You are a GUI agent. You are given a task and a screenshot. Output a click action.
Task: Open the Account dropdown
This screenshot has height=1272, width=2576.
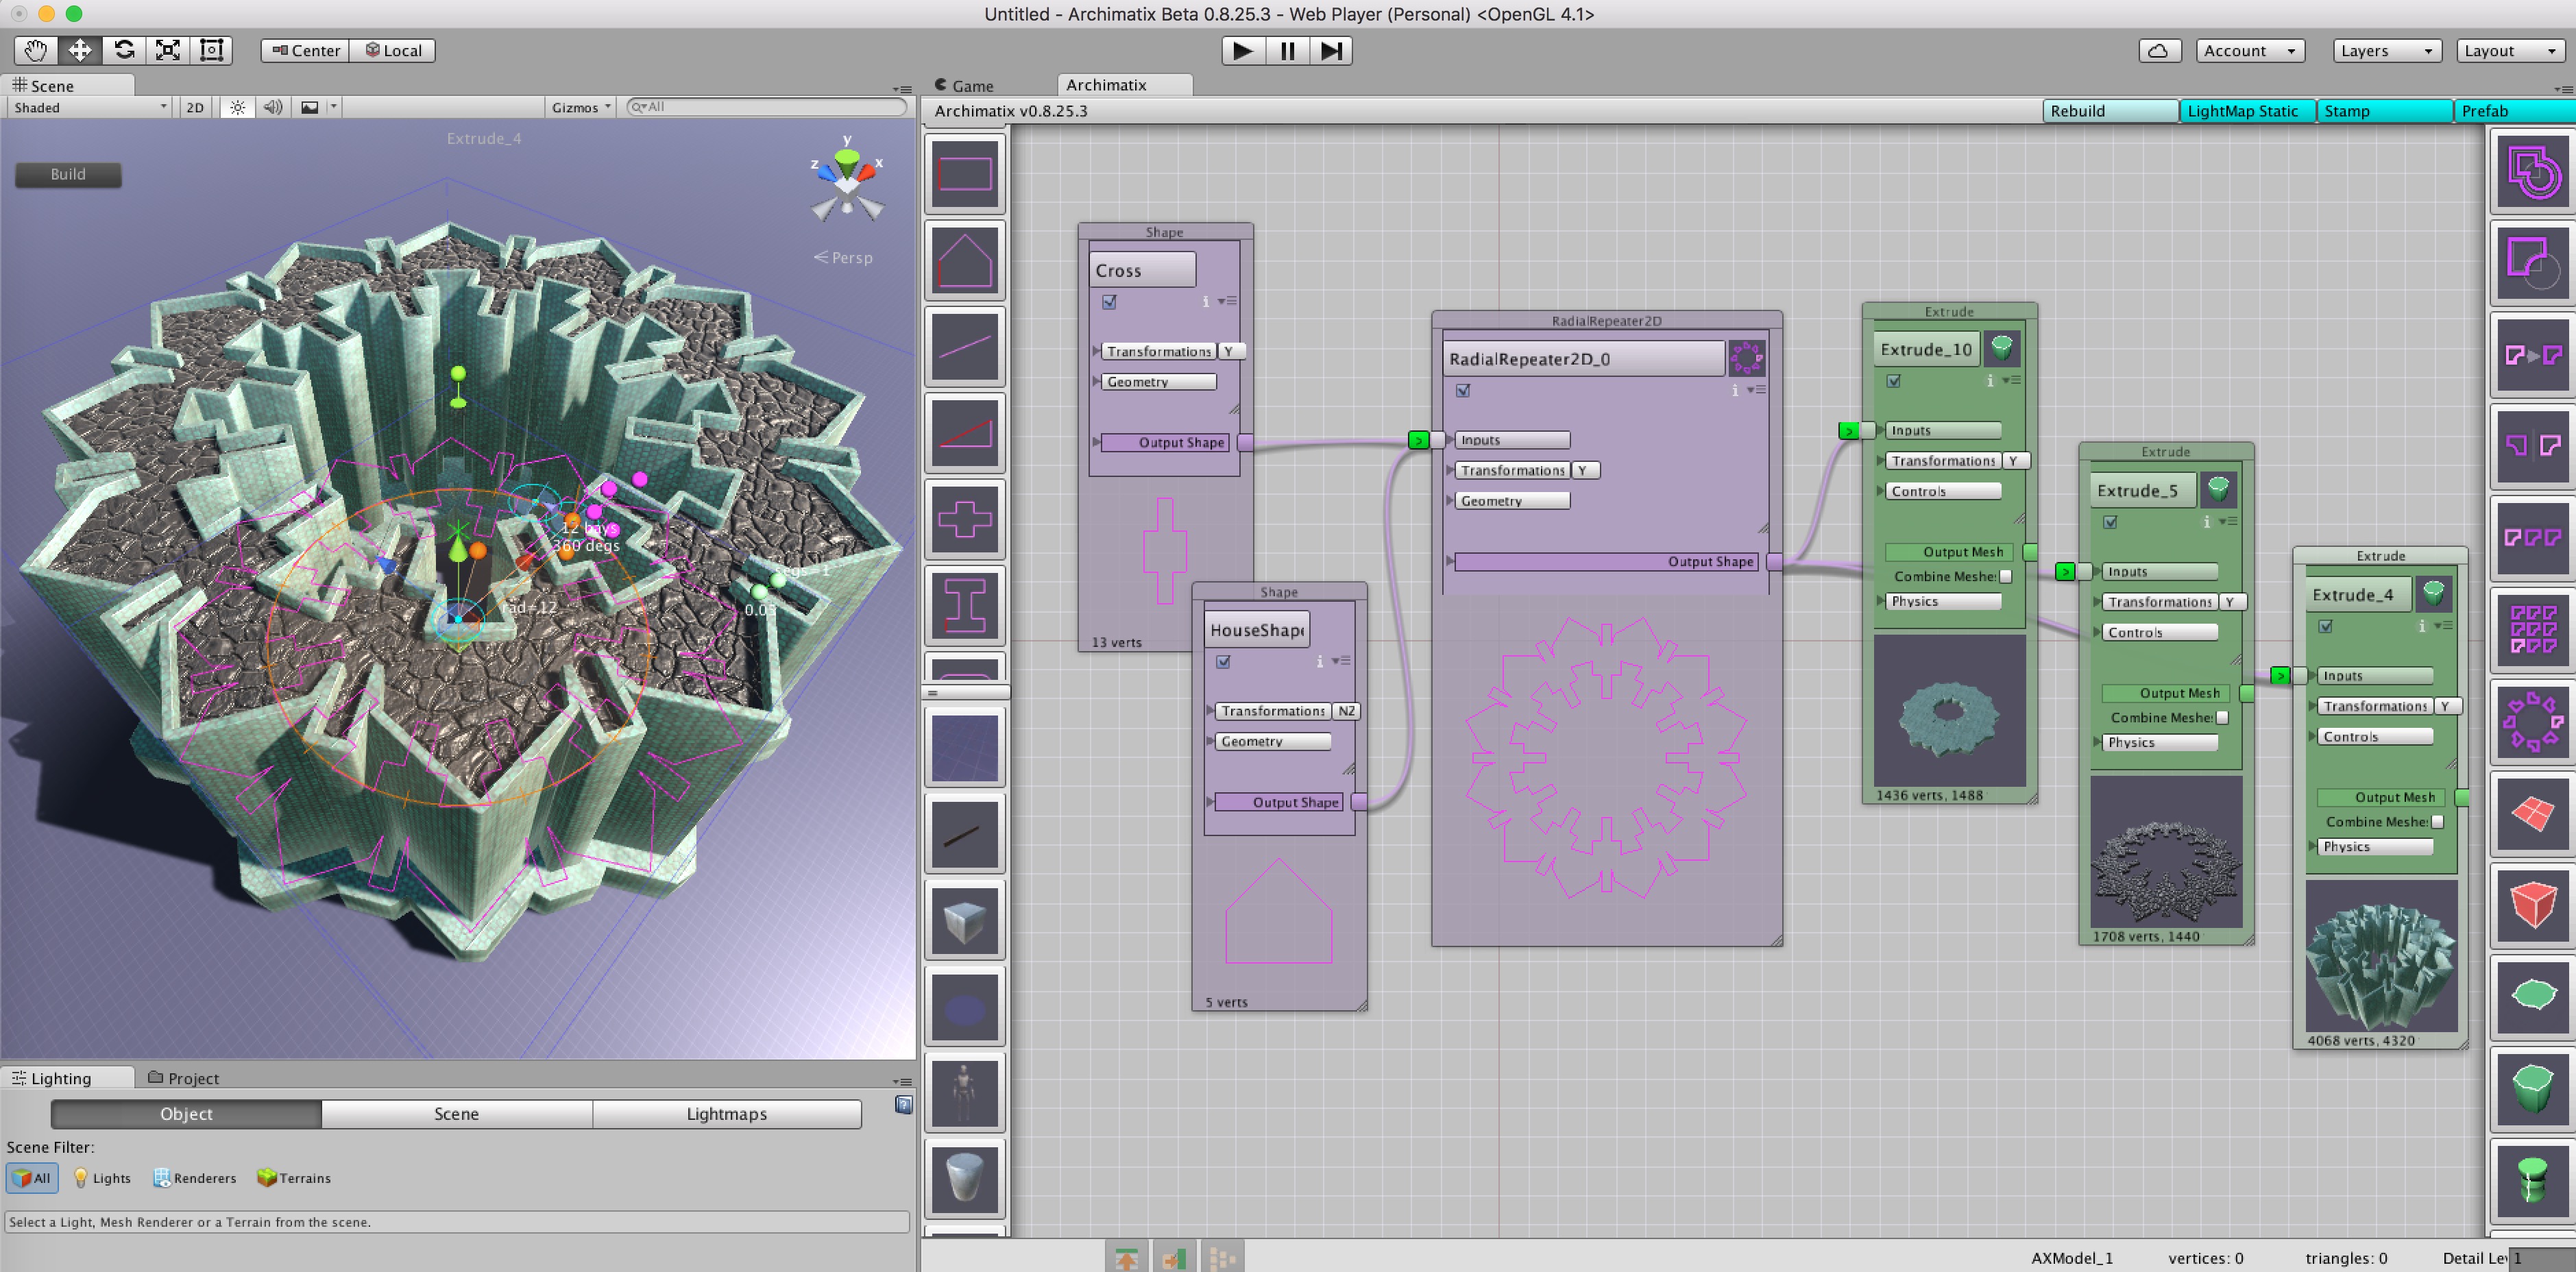pos(2250,51)
